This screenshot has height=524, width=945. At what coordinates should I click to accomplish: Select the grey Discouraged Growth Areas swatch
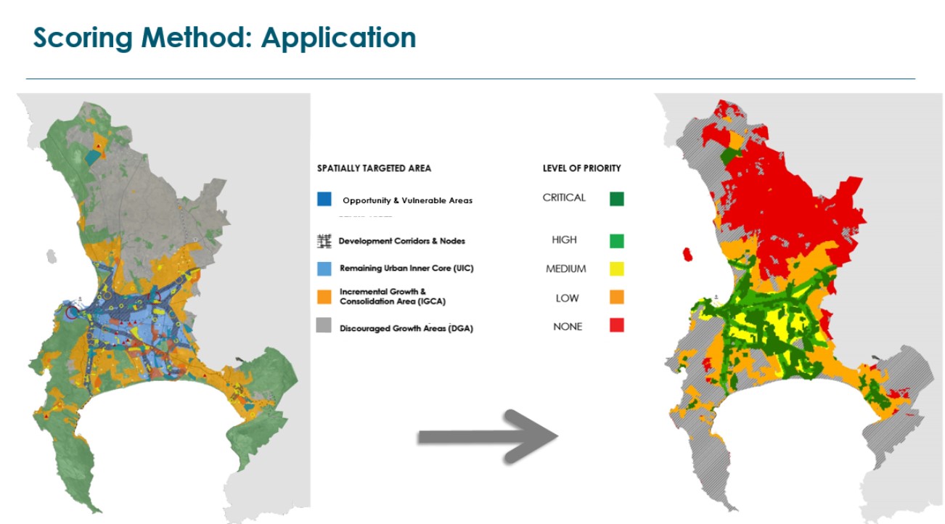(324, 327)
